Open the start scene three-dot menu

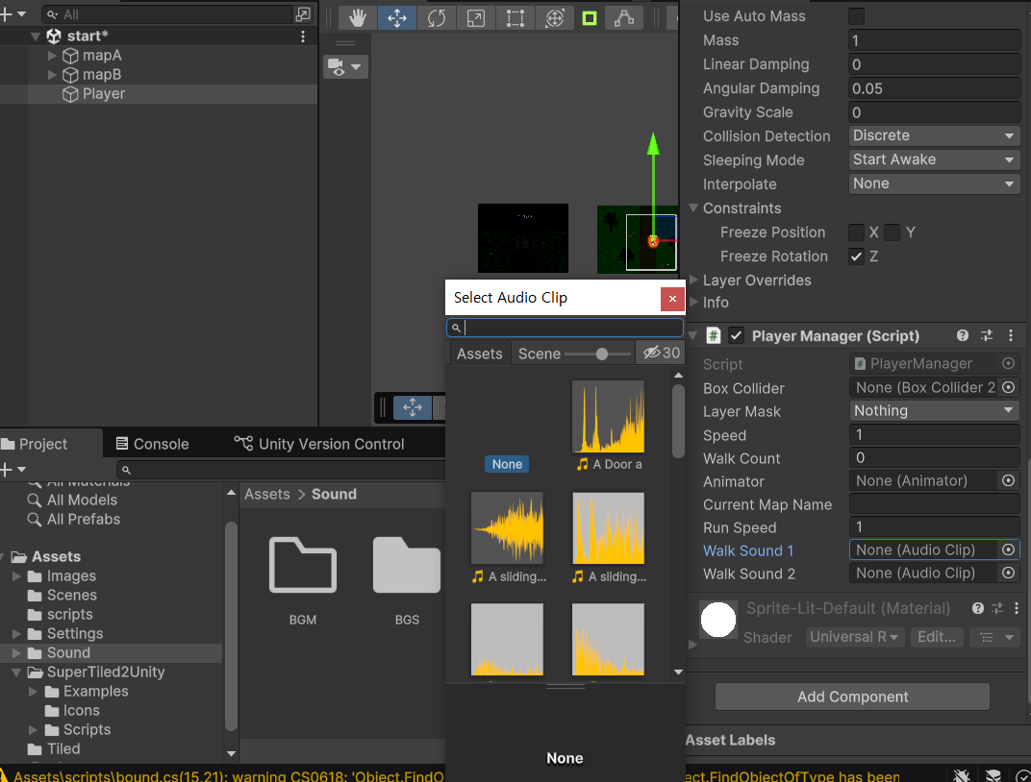click(302, 37)
